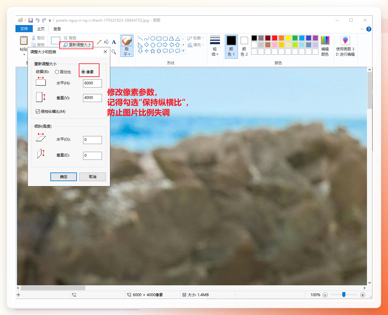
Task: Choose the curve shape
Action: 146,39
